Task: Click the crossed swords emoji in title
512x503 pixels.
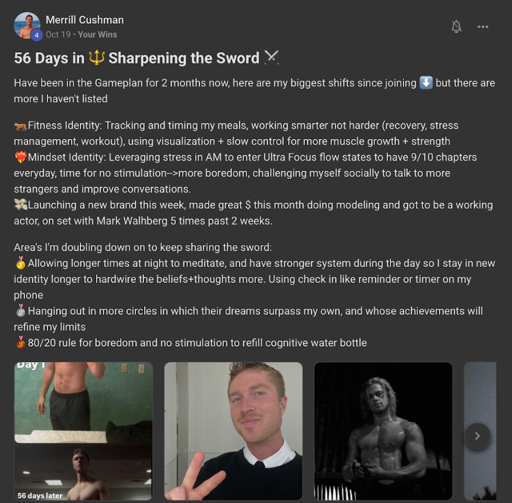Action: (x=271, y=57)
